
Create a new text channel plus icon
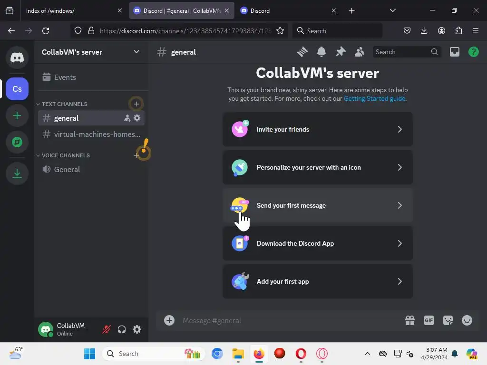point(136,104)
